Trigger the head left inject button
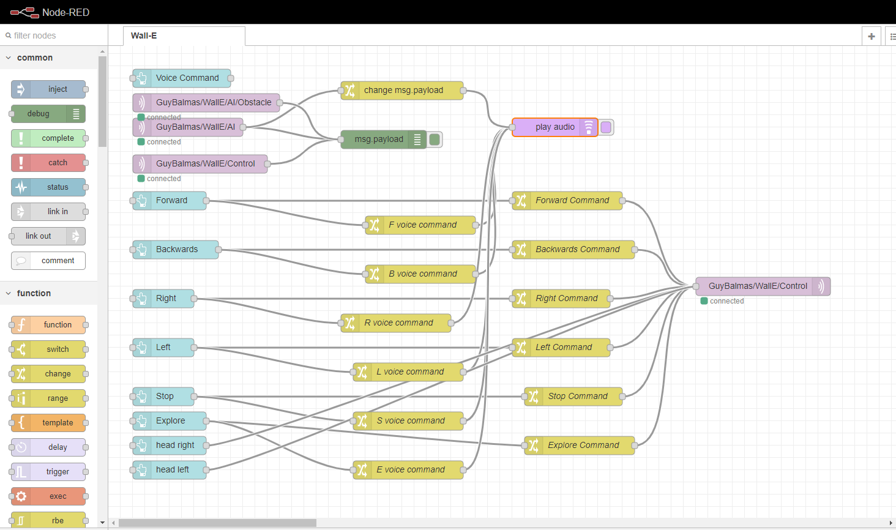 pos(141,470)
